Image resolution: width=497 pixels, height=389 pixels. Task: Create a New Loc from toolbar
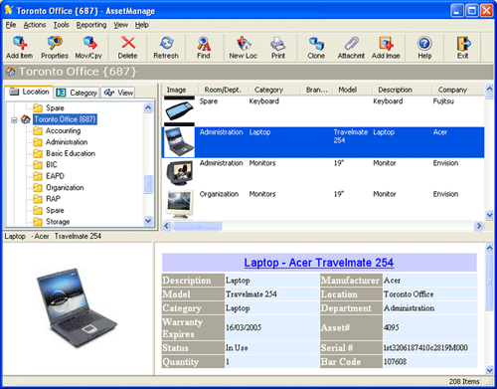[x=244, y=48]
